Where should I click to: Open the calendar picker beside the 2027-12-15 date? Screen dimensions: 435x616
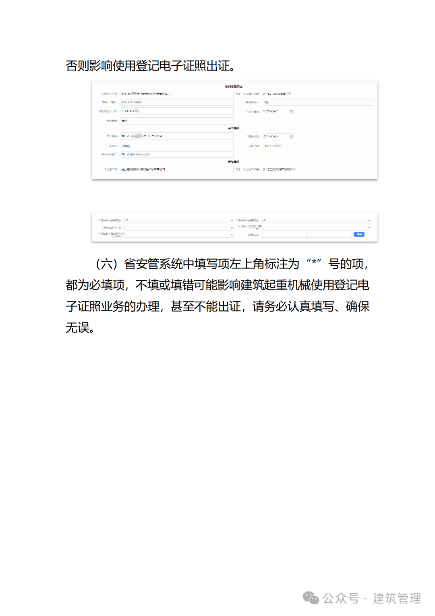coord(292,112)
